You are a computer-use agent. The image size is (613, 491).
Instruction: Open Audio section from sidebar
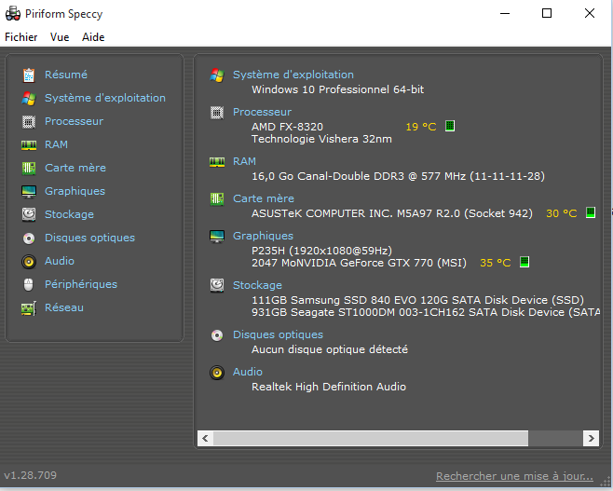tap(60, 261)
